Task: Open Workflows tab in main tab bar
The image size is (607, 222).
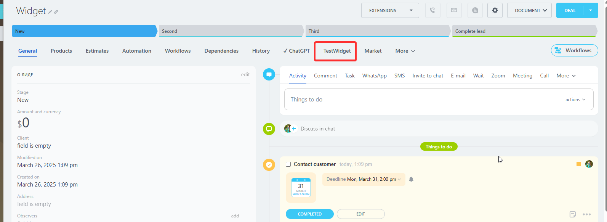Action: pos(178,51)
